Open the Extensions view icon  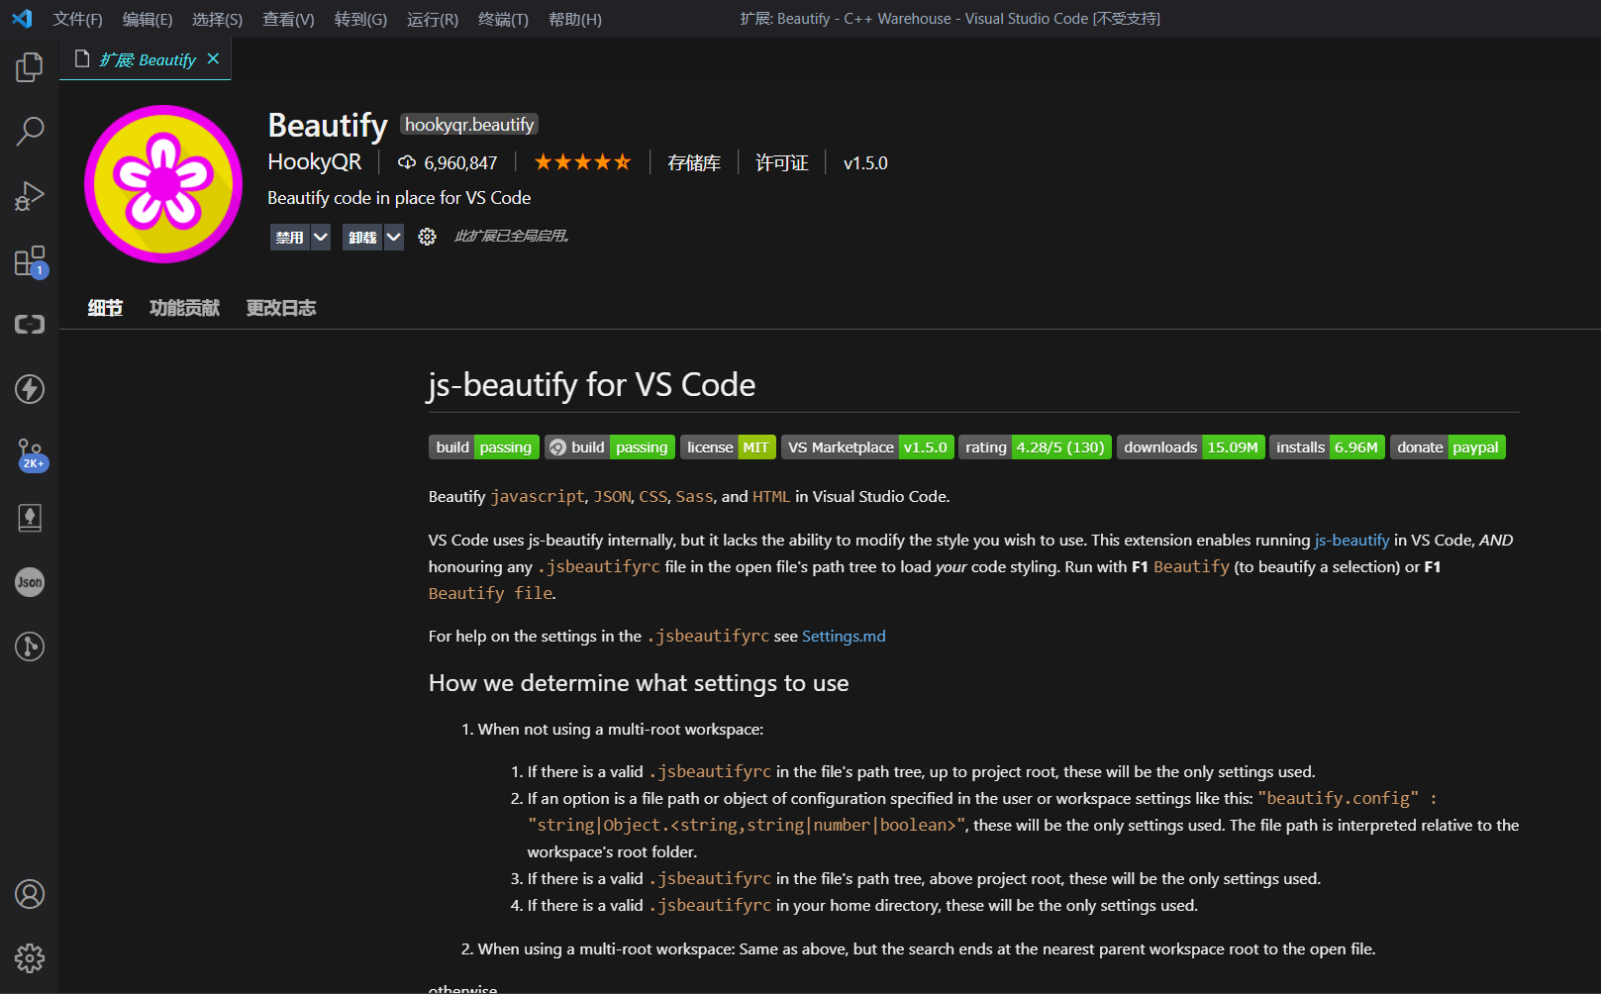point(30,261)
